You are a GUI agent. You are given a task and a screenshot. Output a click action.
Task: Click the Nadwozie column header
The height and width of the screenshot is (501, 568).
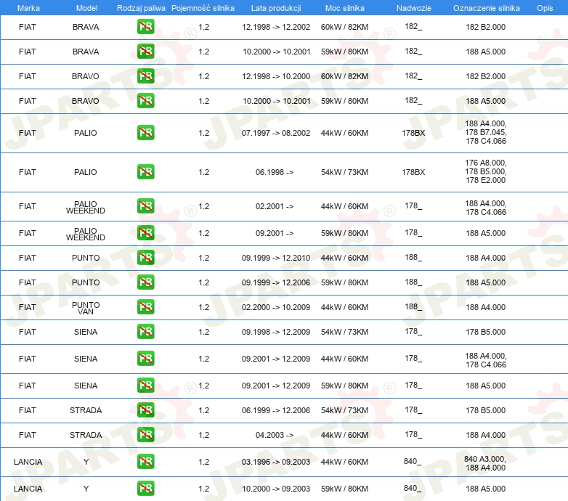[414, 8]
